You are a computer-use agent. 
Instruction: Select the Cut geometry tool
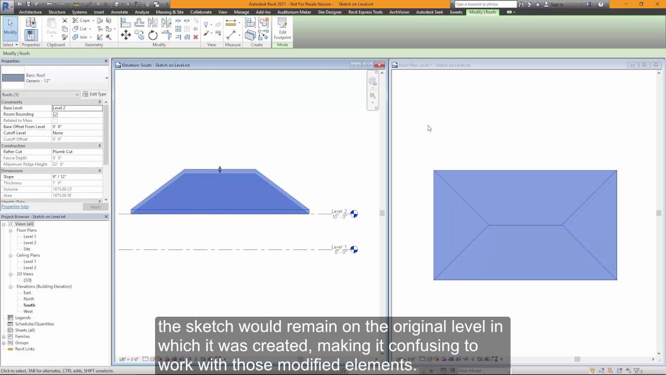[81, 29]
